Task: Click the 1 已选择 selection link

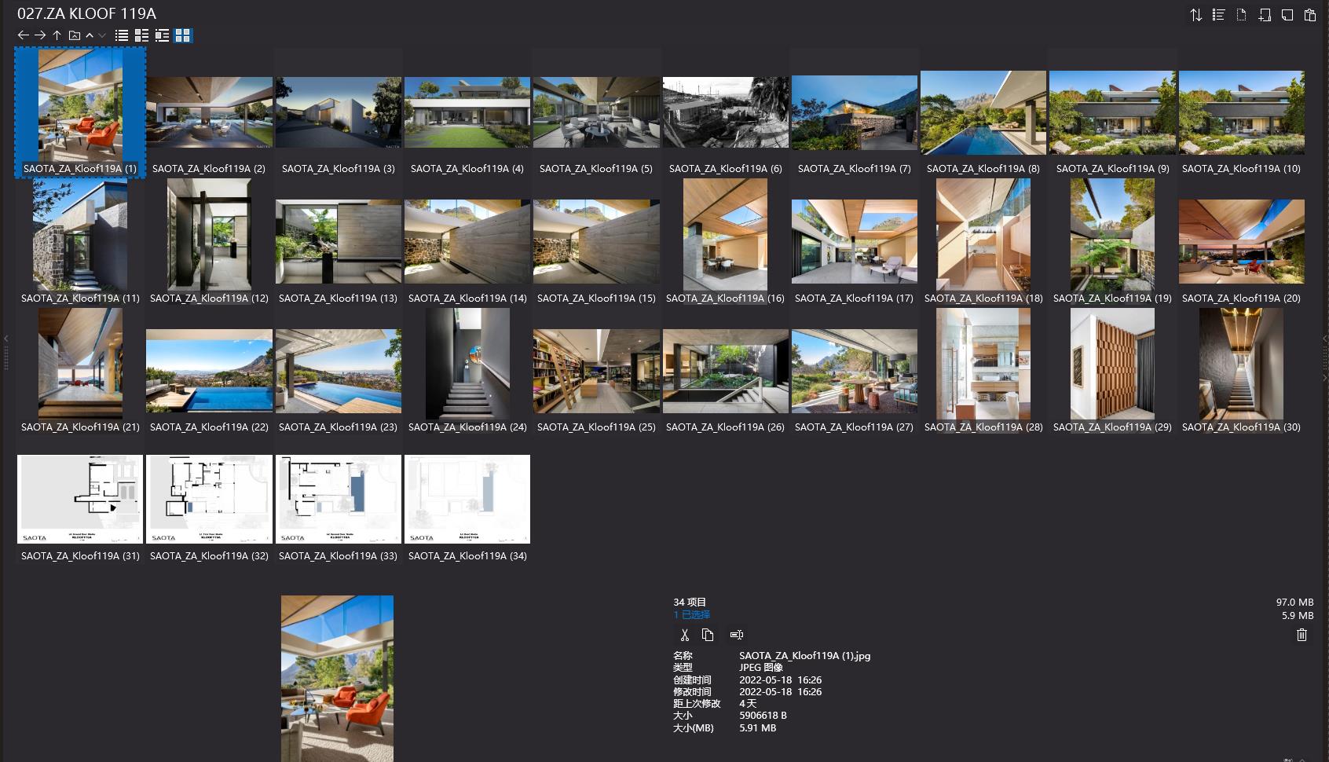Action: 690,615
